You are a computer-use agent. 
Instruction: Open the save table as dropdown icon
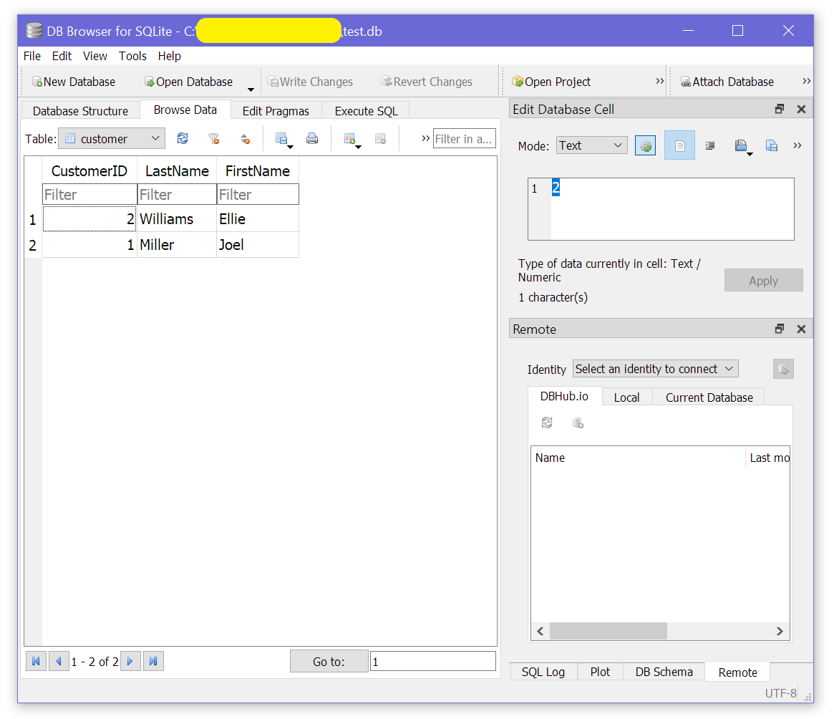coord(283,140)
